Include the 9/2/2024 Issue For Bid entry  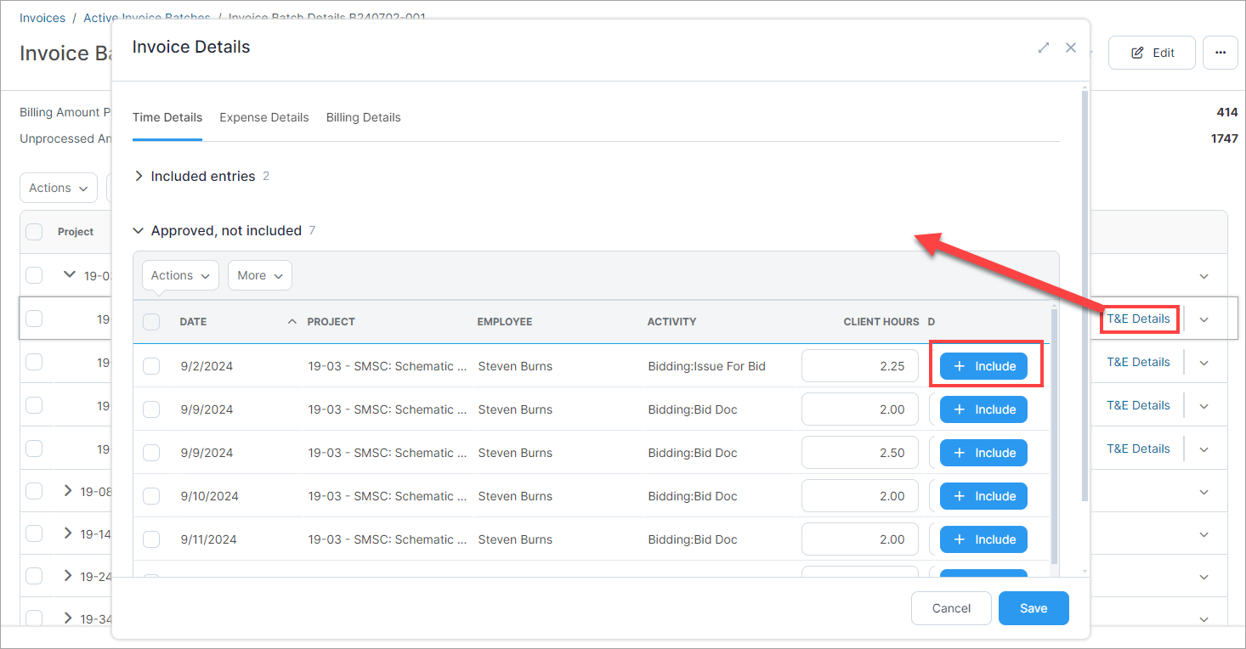pos(983,366)
